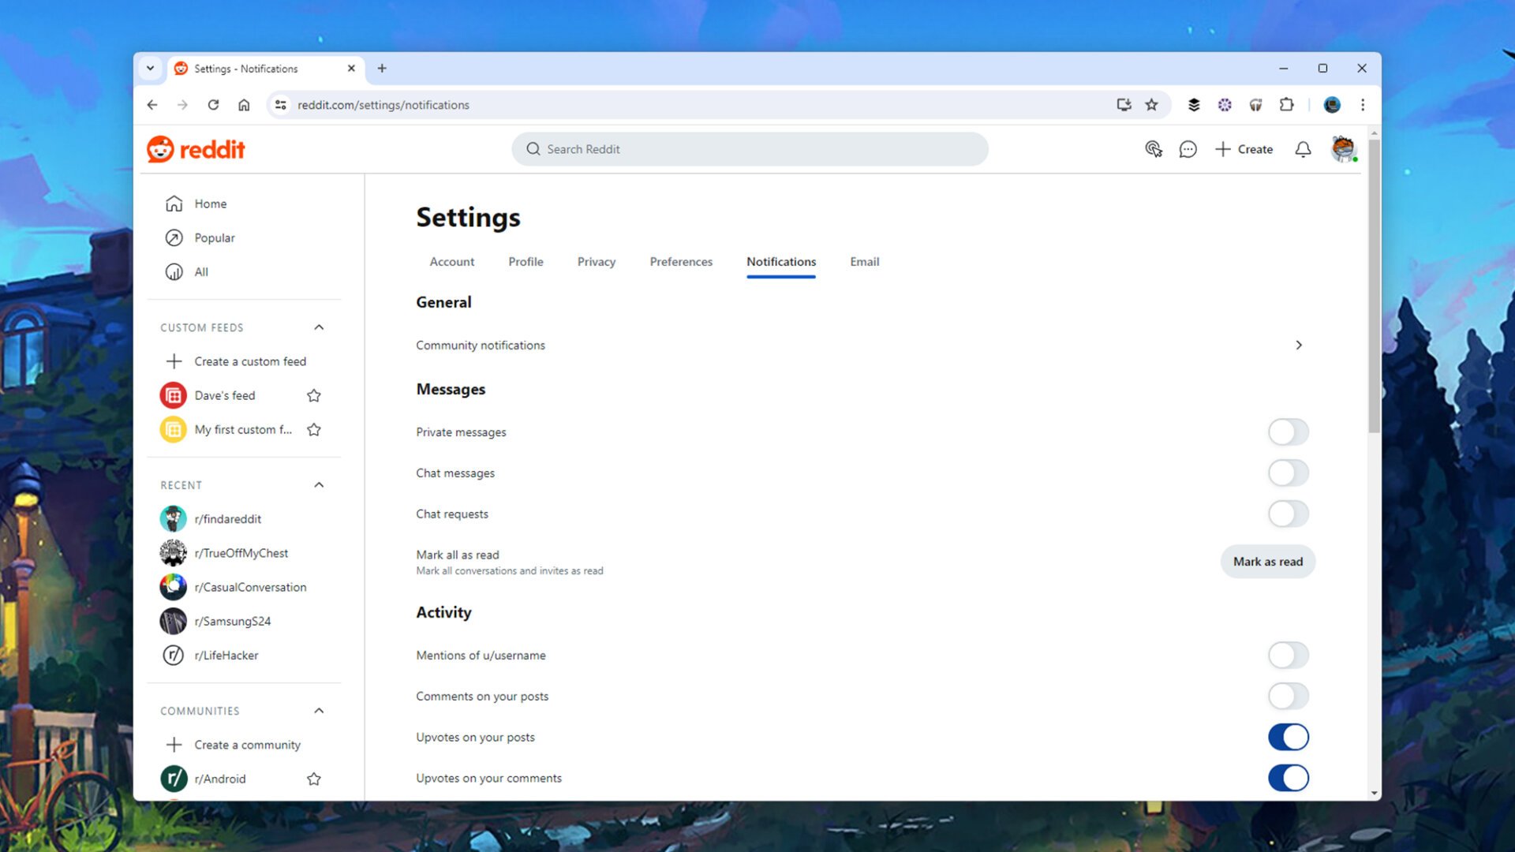Disable Upvotes on your comments notifications

click(x=1289, y=779)
